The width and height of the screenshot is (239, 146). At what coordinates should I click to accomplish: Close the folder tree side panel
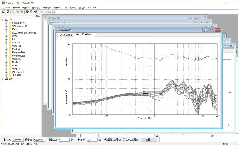point(39,16)
